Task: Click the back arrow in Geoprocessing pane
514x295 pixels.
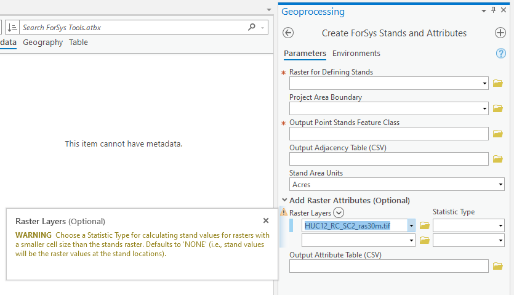Action: 288,33
